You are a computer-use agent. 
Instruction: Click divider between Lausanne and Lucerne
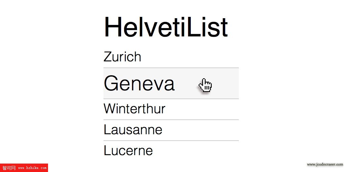coord(171,141)
